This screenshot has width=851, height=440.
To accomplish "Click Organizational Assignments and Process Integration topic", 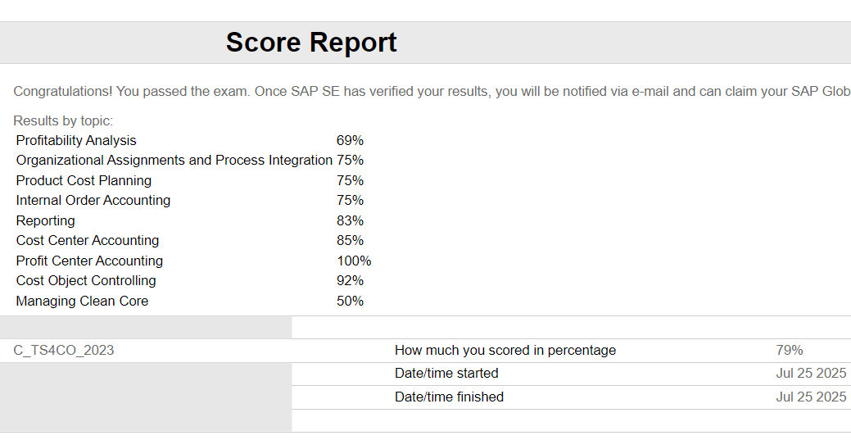I will coord(174,160).
